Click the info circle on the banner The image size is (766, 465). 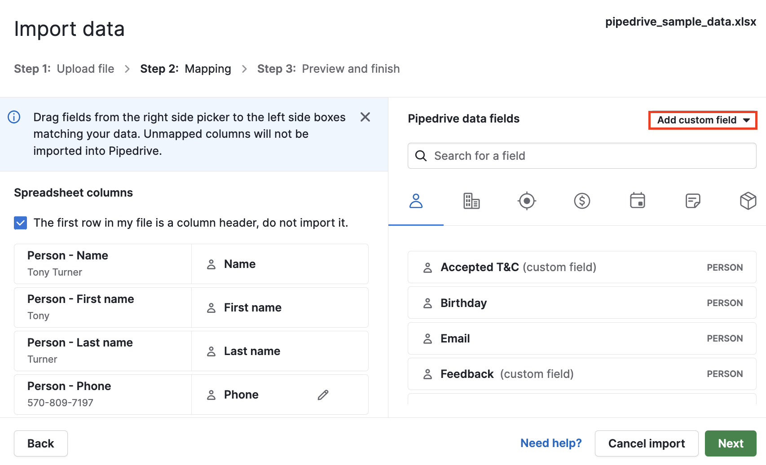coord(14,117)
